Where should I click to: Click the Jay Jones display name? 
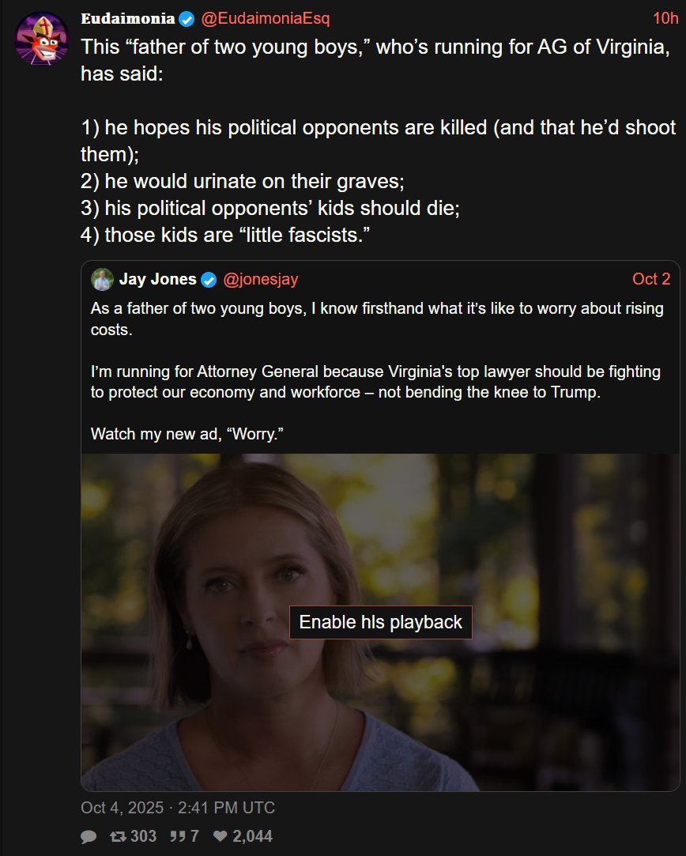pos(158,279)
